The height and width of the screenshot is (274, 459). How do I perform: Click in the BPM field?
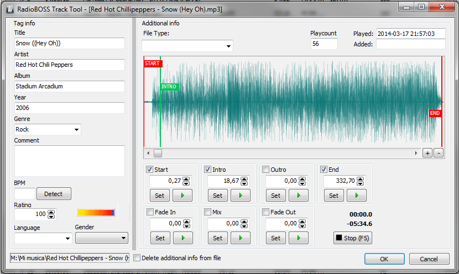pos(25,194)
